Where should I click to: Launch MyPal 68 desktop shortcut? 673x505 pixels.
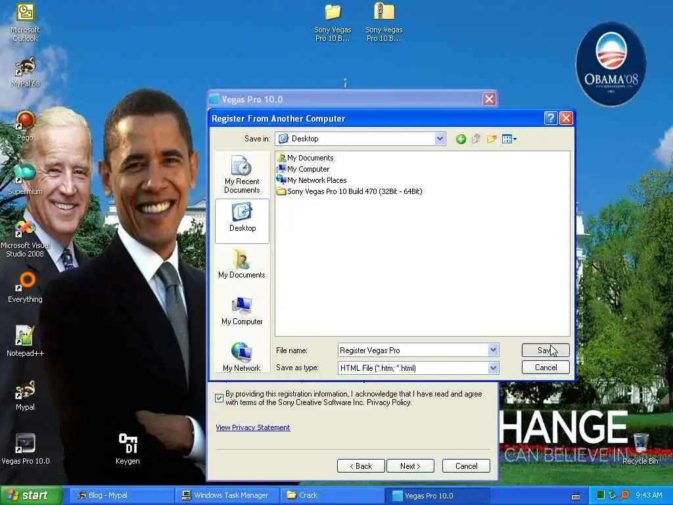(x=25, y=72)
